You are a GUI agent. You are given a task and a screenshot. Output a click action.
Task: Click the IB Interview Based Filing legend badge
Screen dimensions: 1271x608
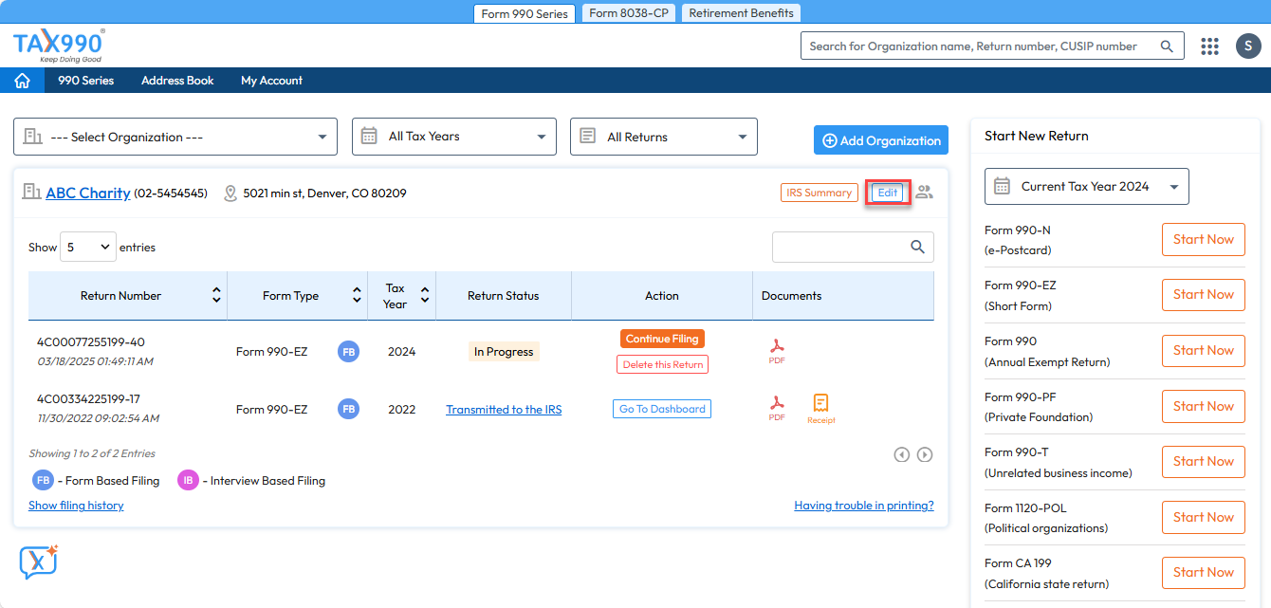click(189, 481)
